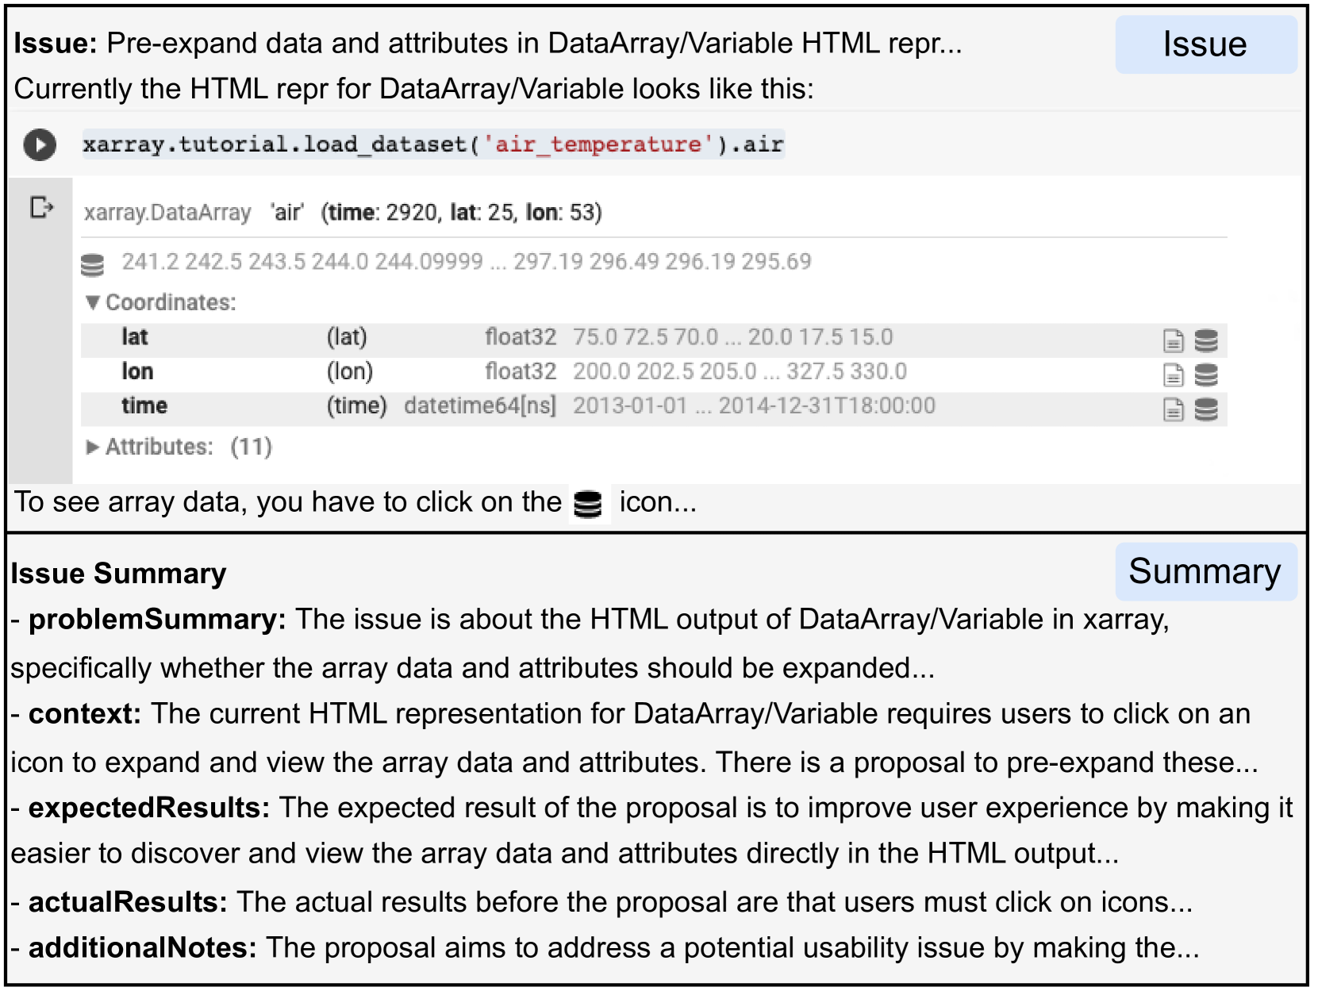Select the lon coordinate name
The image size is (1318, 991).
(x=137, y=372)
